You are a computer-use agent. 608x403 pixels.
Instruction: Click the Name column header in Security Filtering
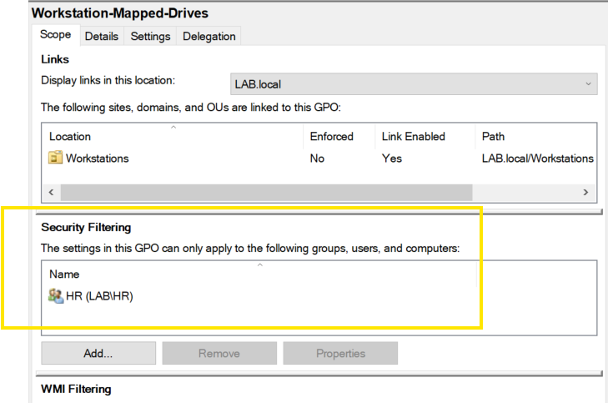click(259, 275)
